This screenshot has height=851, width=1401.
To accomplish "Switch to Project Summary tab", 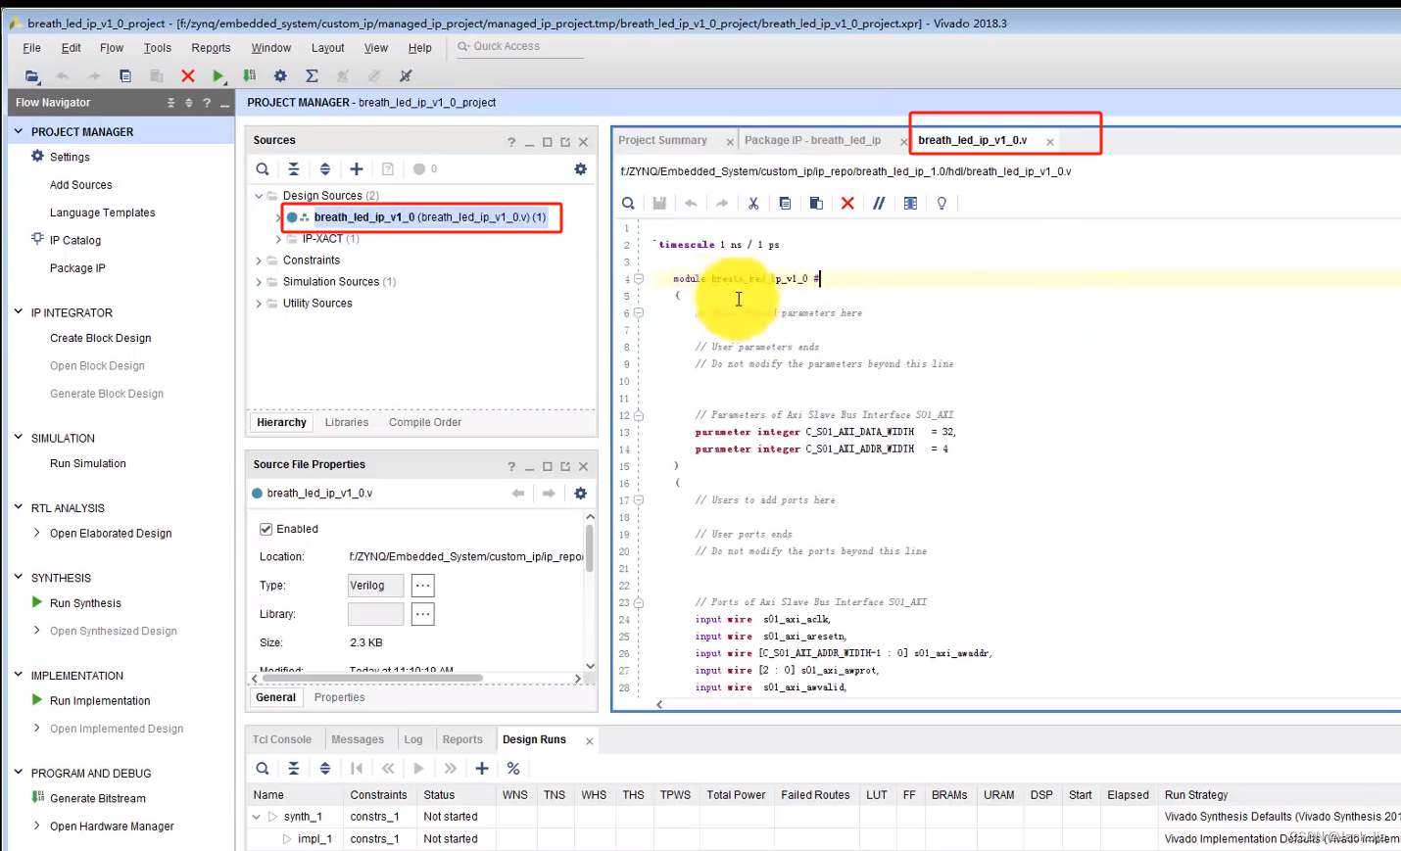I will pyautogui.click(x=662, y=141).
